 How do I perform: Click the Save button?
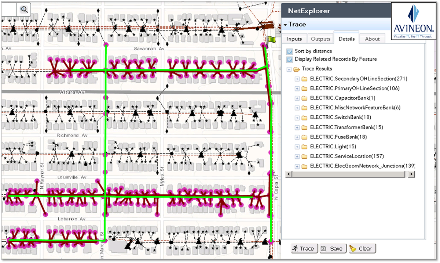click(x=332, y=249)
